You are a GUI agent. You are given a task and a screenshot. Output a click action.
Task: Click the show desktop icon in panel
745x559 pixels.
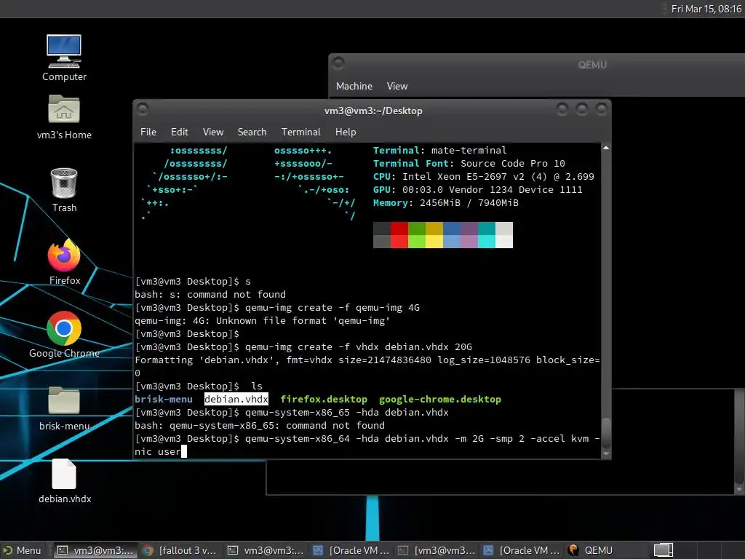pyautogui.click(x=664, y=550)
